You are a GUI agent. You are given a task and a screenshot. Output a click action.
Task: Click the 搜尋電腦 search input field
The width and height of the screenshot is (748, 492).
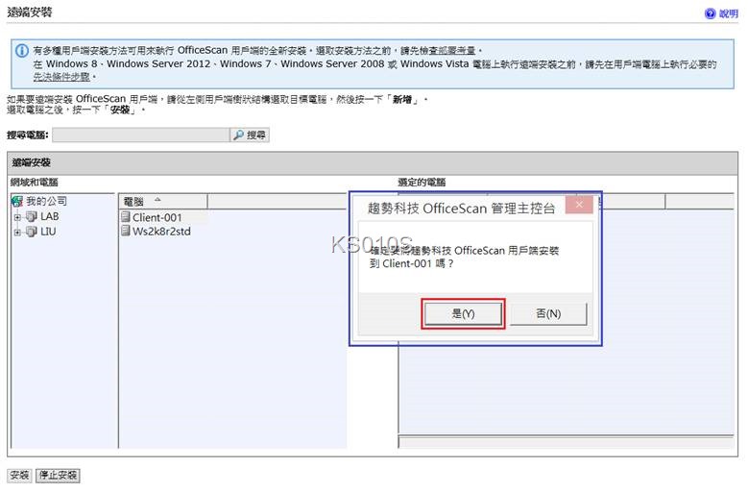pyautogui.click(x=140, y=135)
